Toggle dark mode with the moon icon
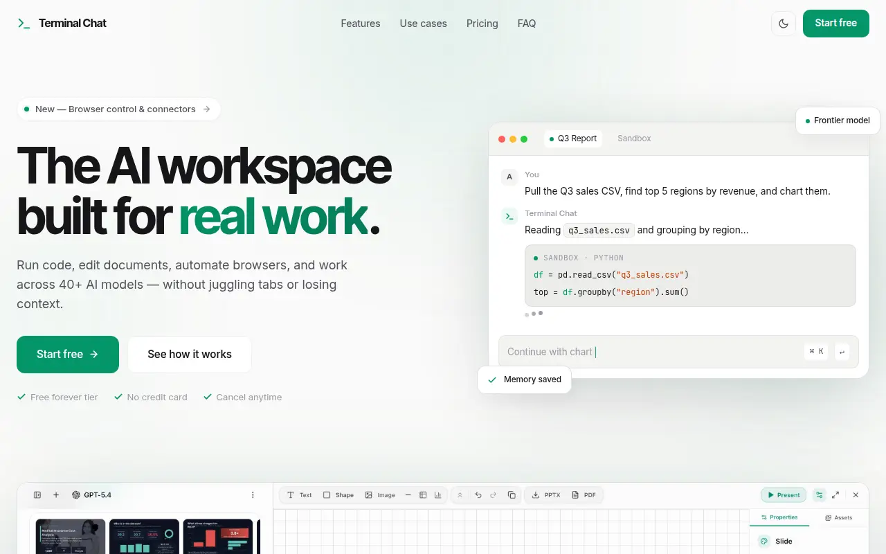Viewport: 886px width, 554px height. pos(784,24)
